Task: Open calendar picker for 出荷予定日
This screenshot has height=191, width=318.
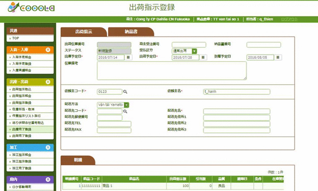Action: [x=203, y=57]
